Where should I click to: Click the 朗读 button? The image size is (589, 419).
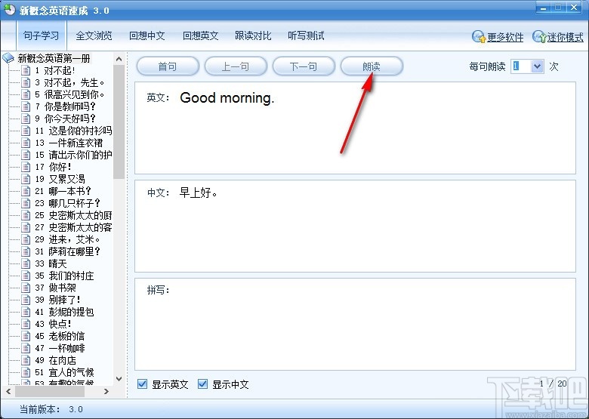(x=372, y=66)
